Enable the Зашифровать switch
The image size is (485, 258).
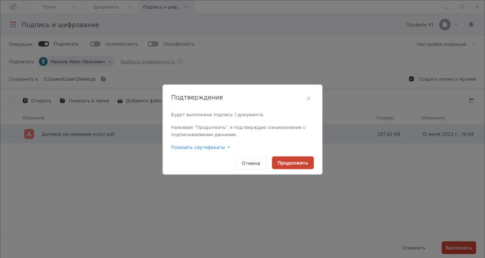click(153, 44)
